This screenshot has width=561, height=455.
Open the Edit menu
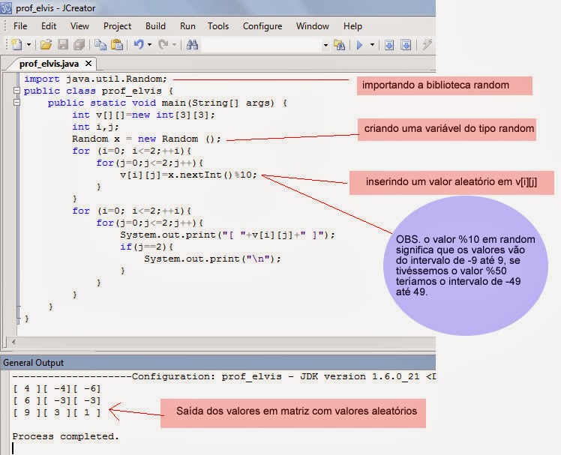point(49,26)
